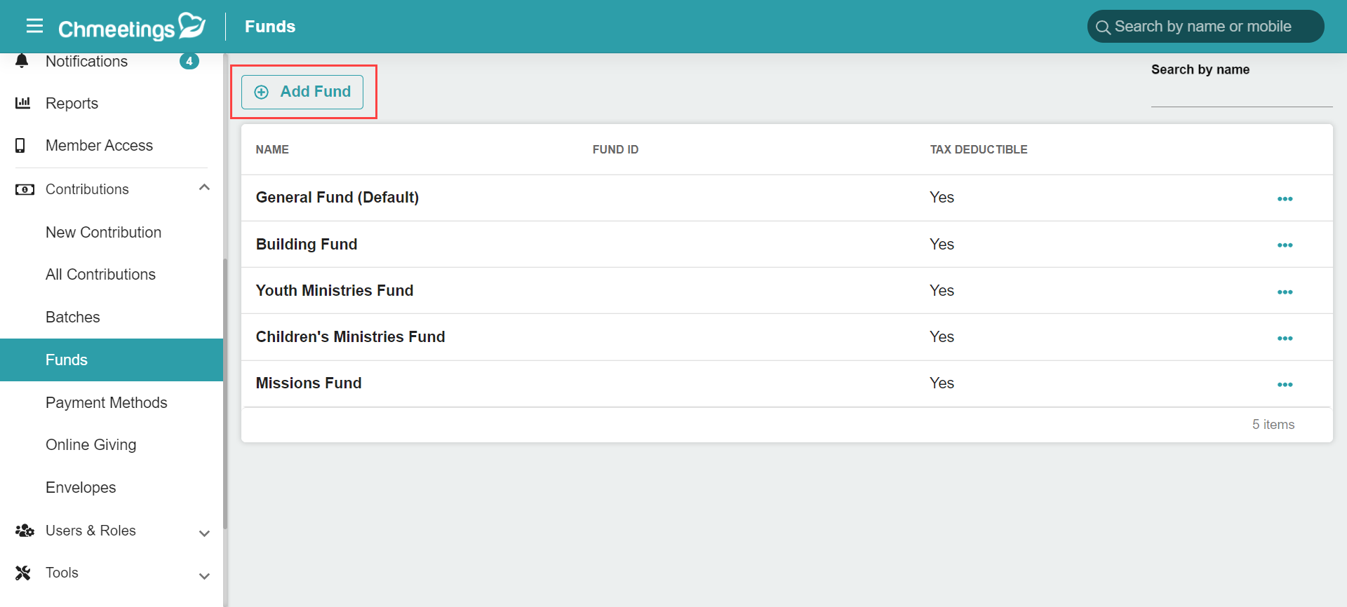Open the Batches page
The width and height of the screenshot is (1347, 607).
pyautogui.click(x=72, y=317)
